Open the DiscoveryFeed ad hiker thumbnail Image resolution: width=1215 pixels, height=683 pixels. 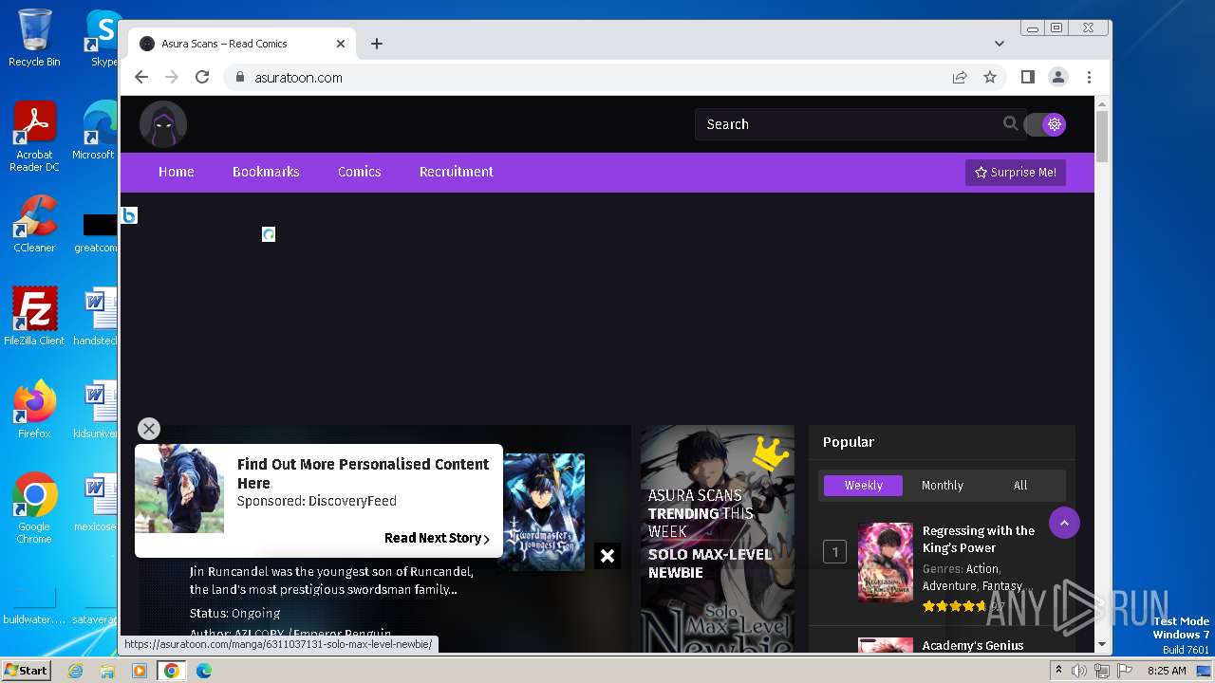[179, 489]
